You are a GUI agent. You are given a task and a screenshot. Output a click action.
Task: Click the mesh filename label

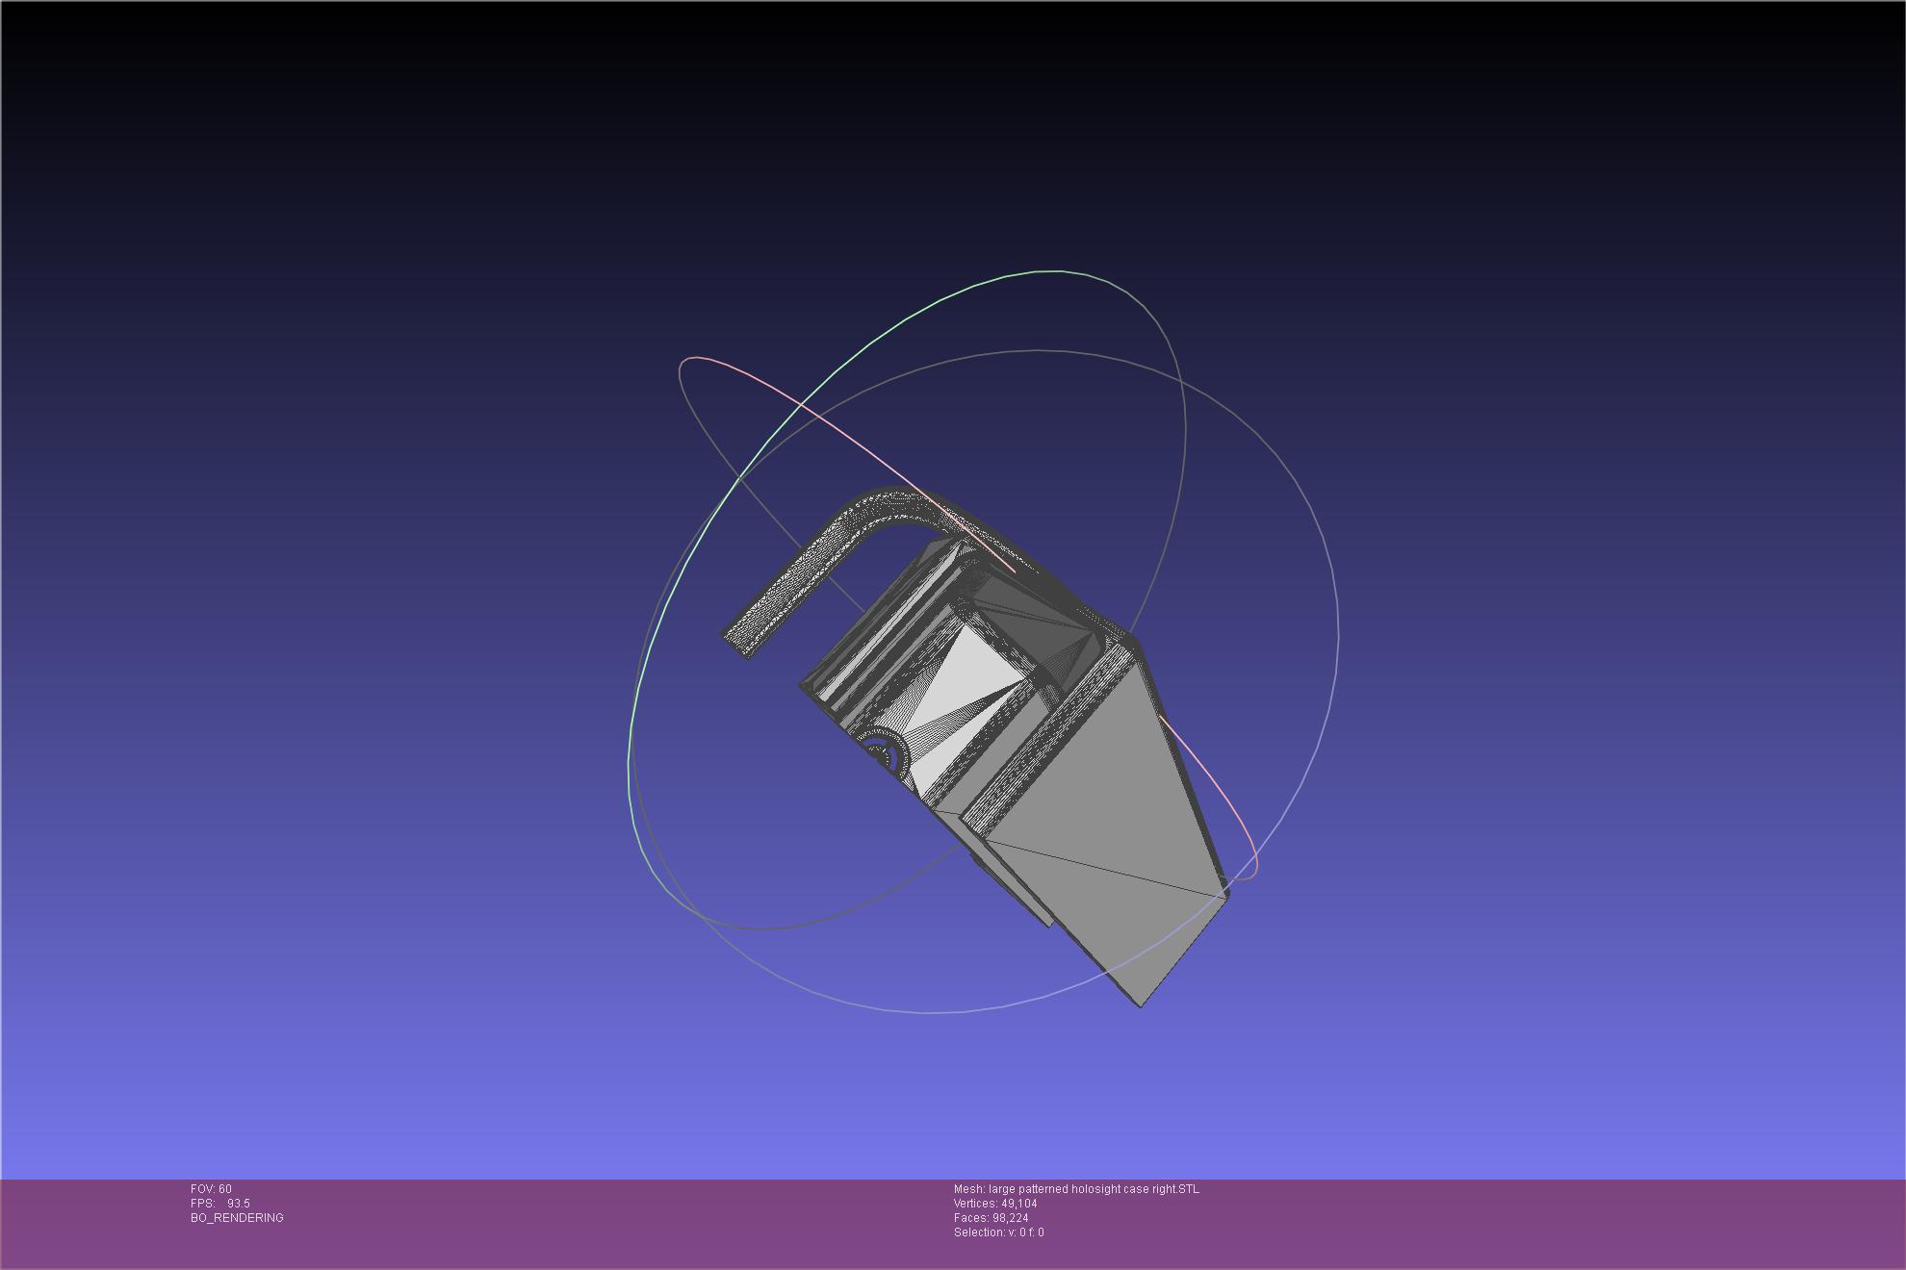tap(1076, 1189)
